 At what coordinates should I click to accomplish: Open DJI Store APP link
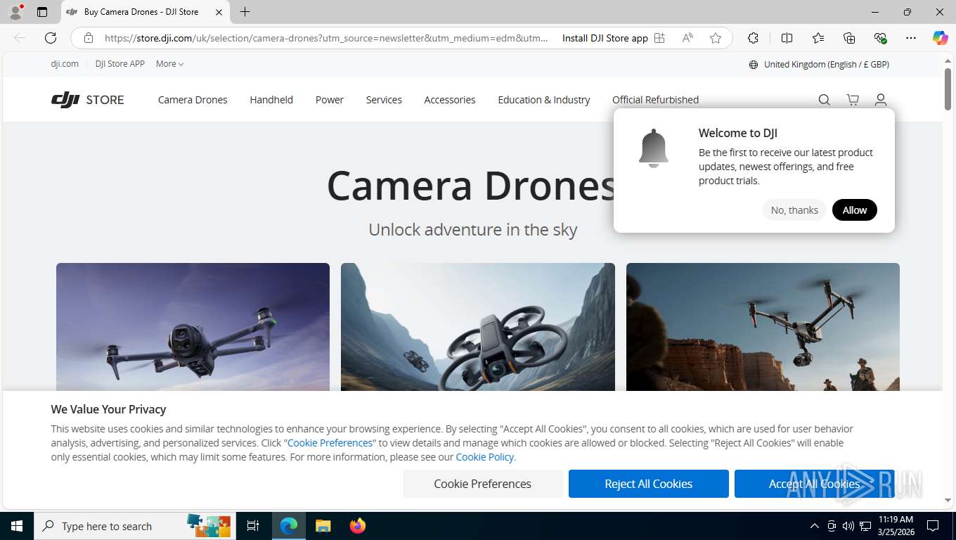pyautogui.click(x=120, y=64)
